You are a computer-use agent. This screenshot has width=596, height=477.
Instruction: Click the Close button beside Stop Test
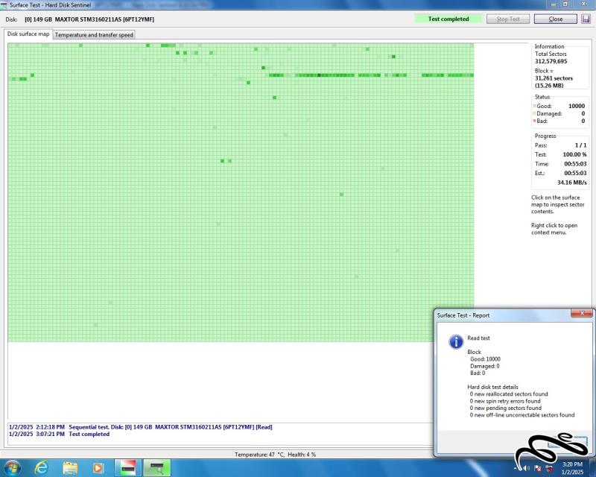click(x=555, y=19)
